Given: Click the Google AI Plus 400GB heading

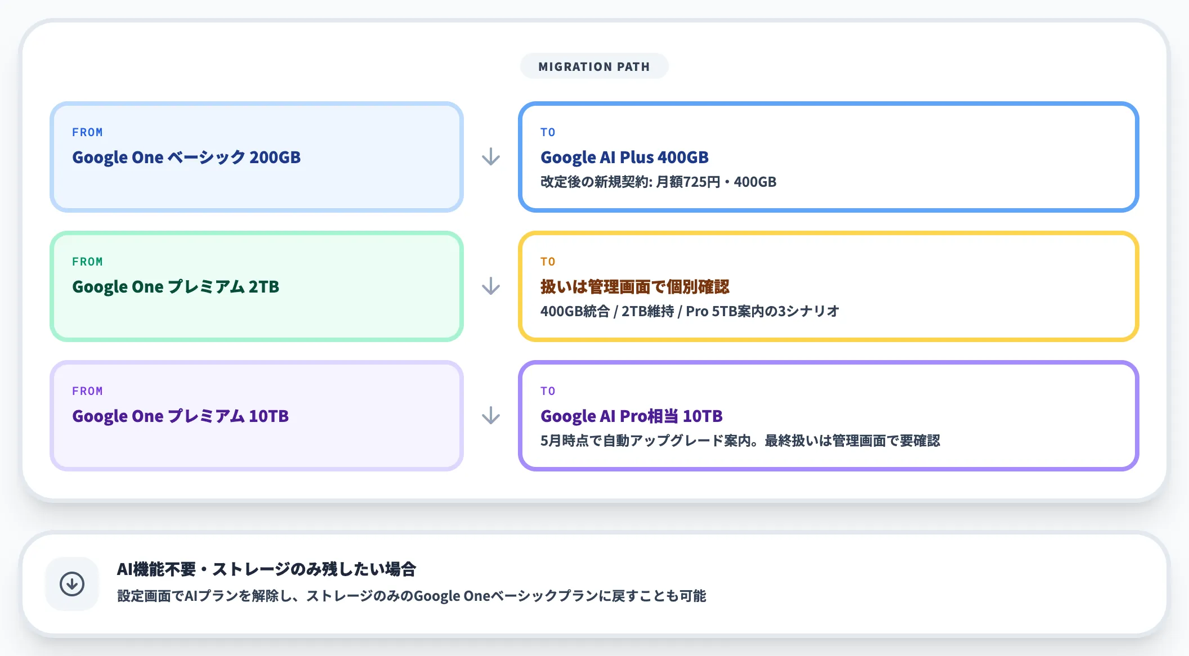Looking at the screenshot, I should [624, 157].
